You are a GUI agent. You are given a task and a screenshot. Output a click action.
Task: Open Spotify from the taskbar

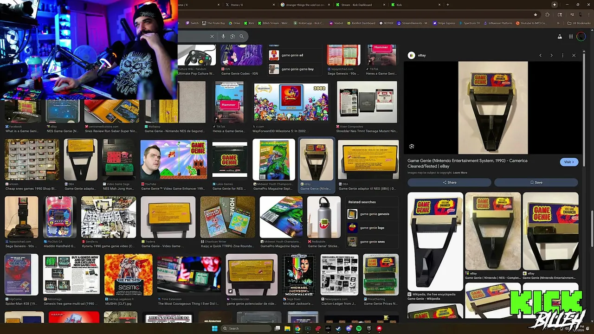tap(359, 328)
